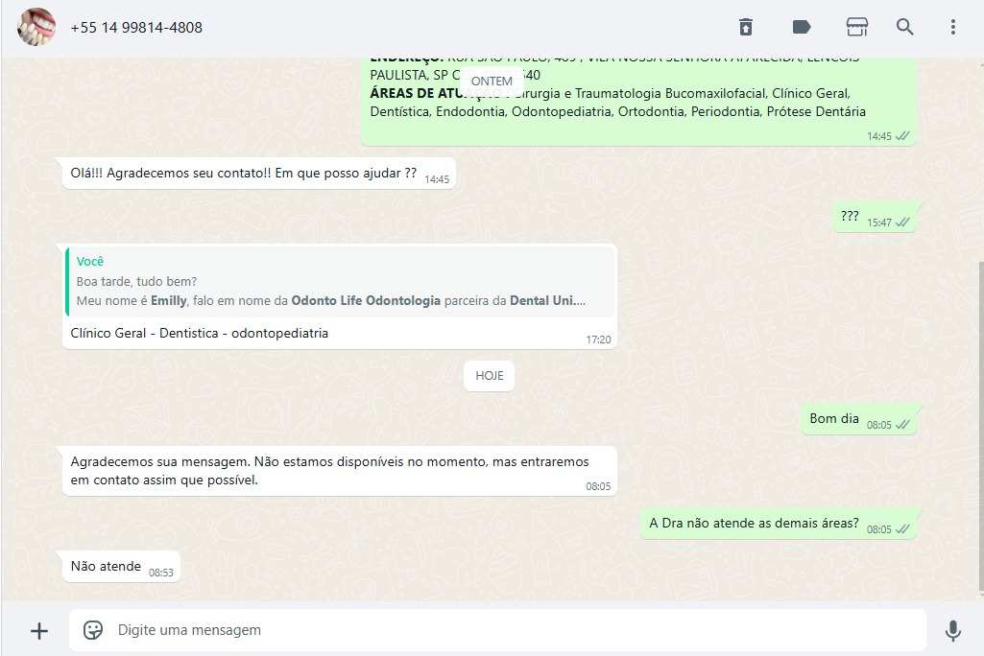This screenshot has height=656, width=984.
Task: Click the '???' sent message bubble
Action: 850,217
